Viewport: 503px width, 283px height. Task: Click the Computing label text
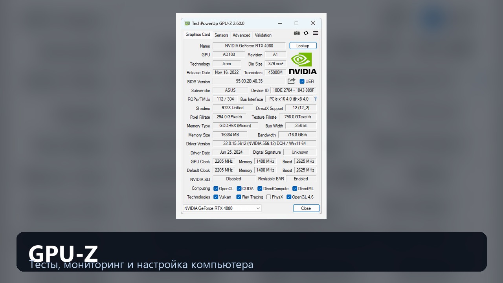[201, 189]
